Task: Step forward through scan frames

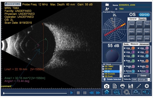Action: click(x=98, y=93)
